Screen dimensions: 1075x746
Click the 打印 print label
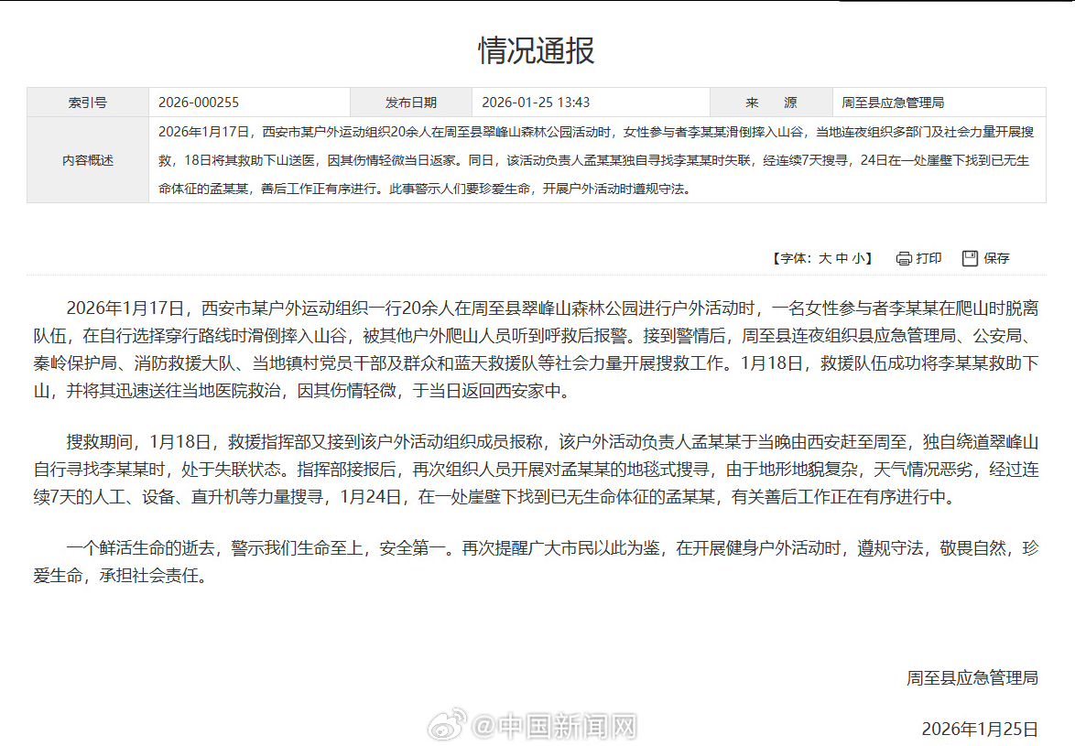927,258
